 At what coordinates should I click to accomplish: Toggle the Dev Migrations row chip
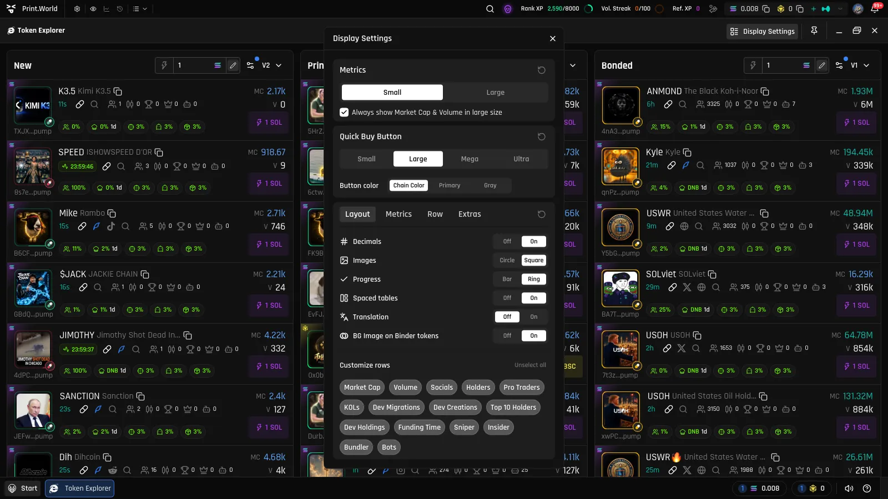coord(396,407)
